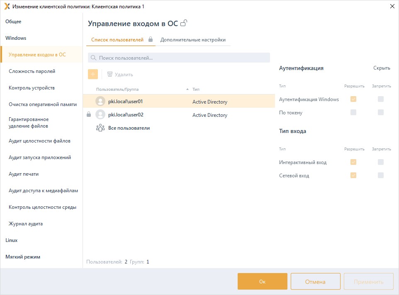Screen dimensions: 399x295
Task: Click the Поиск пользователей search field
Action: (x=182, y=58)
